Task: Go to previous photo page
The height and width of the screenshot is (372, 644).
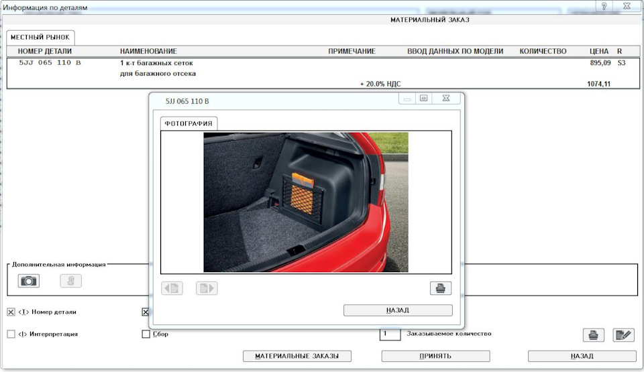Action: point(172,288)
